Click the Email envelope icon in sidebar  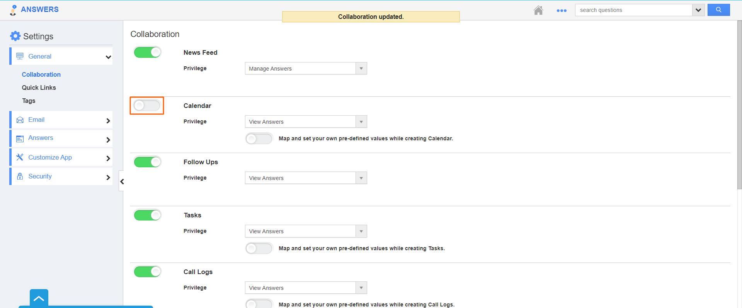20,120
